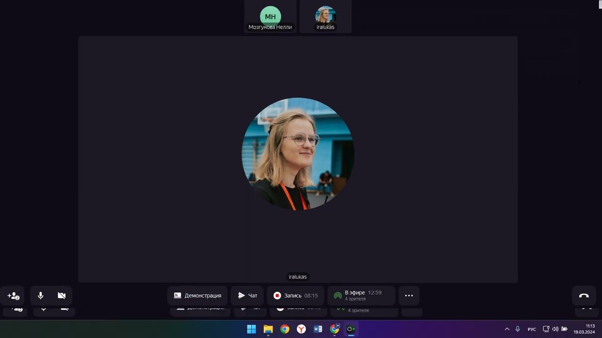Open volume control in system tray
This screenshot has width=602, height=338.
click(x=555, y=329)
